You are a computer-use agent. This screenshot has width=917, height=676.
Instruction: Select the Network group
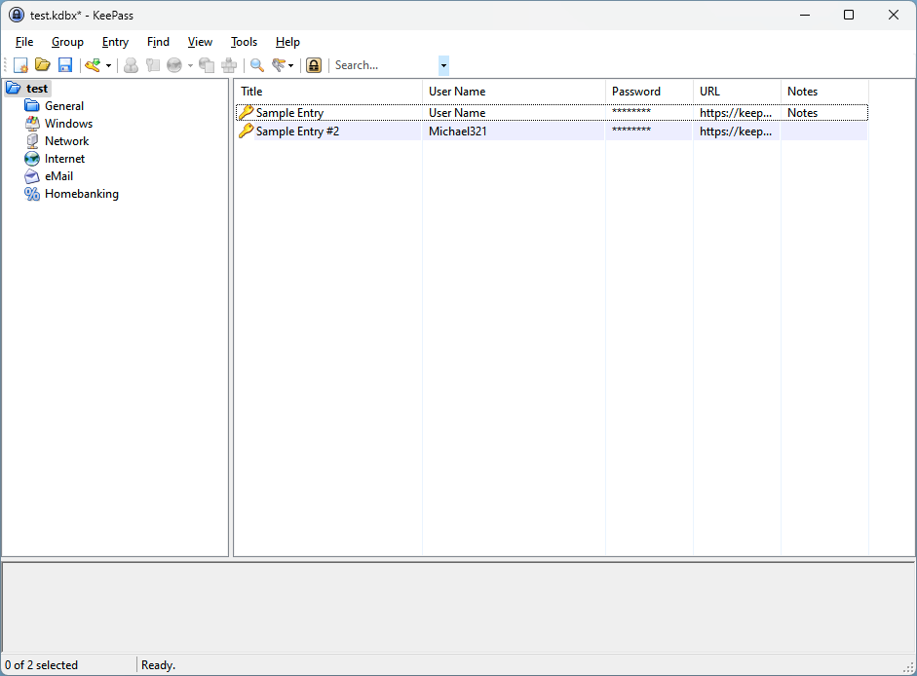(x=66, y=141)
